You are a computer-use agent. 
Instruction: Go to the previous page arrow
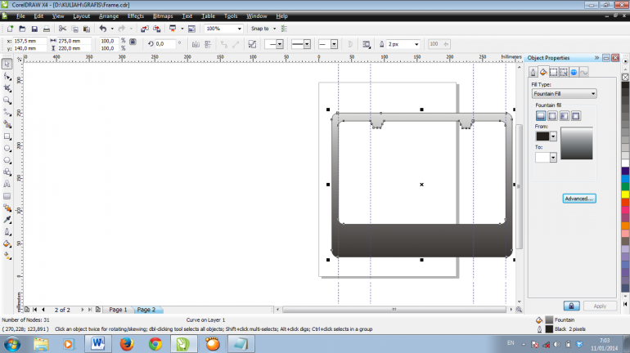43,310
